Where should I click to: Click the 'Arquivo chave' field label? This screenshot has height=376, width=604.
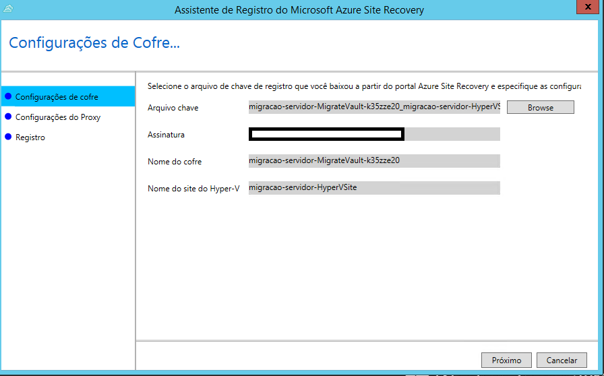[x=173, y=108]
